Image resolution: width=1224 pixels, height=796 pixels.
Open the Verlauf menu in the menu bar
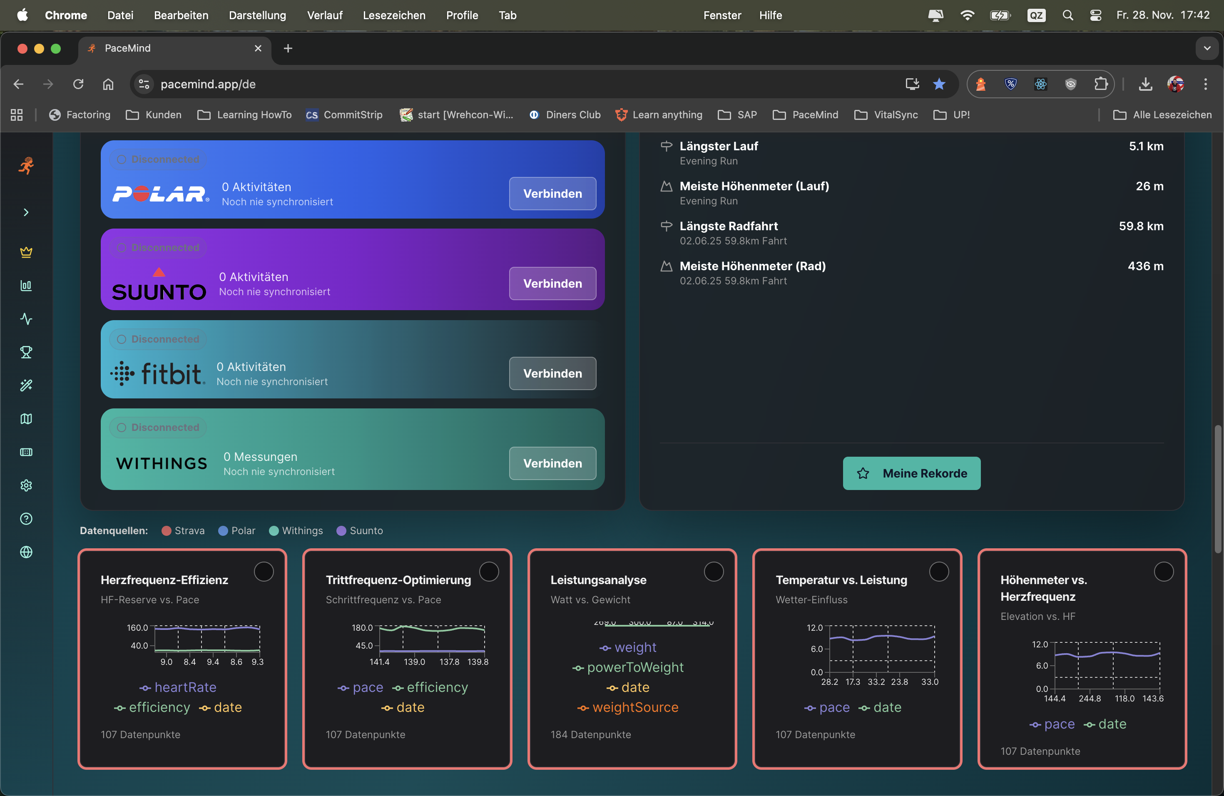(324, 15)
